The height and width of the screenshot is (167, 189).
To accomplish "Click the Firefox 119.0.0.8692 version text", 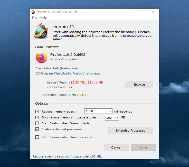I will (x=68, y=55).
